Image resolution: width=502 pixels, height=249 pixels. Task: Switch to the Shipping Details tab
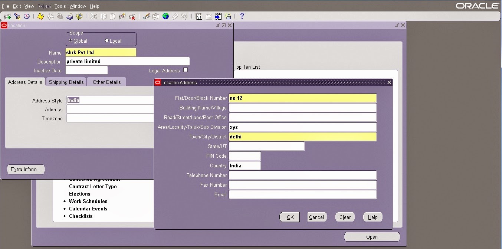tap(66, 82)
